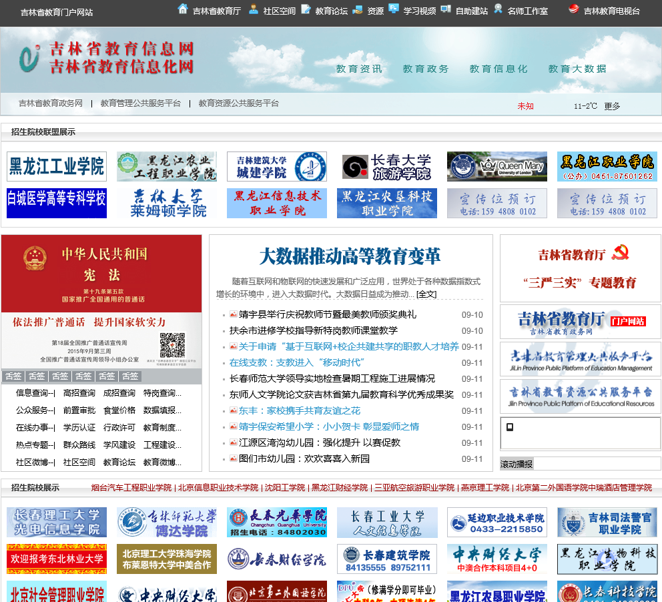Viewport: 662px width, 602px height.
Task: Click 更多 next to the weather temperature
Action: point(612,106)
